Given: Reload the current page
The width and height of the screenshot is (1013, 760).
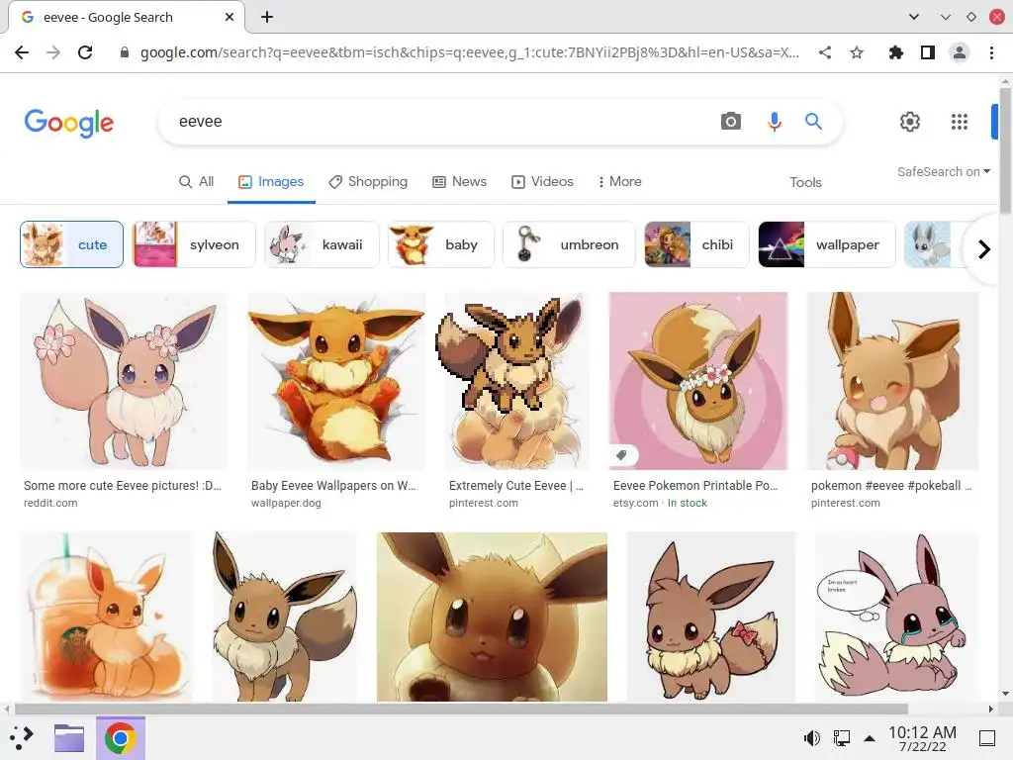Looking at the screenshot, I should pyautogui.click(x=85, y=52).
